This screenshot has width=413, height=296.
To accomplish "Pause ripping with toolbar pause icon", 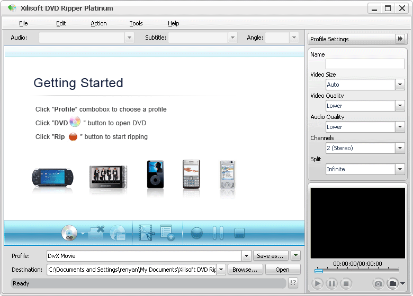I will [x=218, y=233].
